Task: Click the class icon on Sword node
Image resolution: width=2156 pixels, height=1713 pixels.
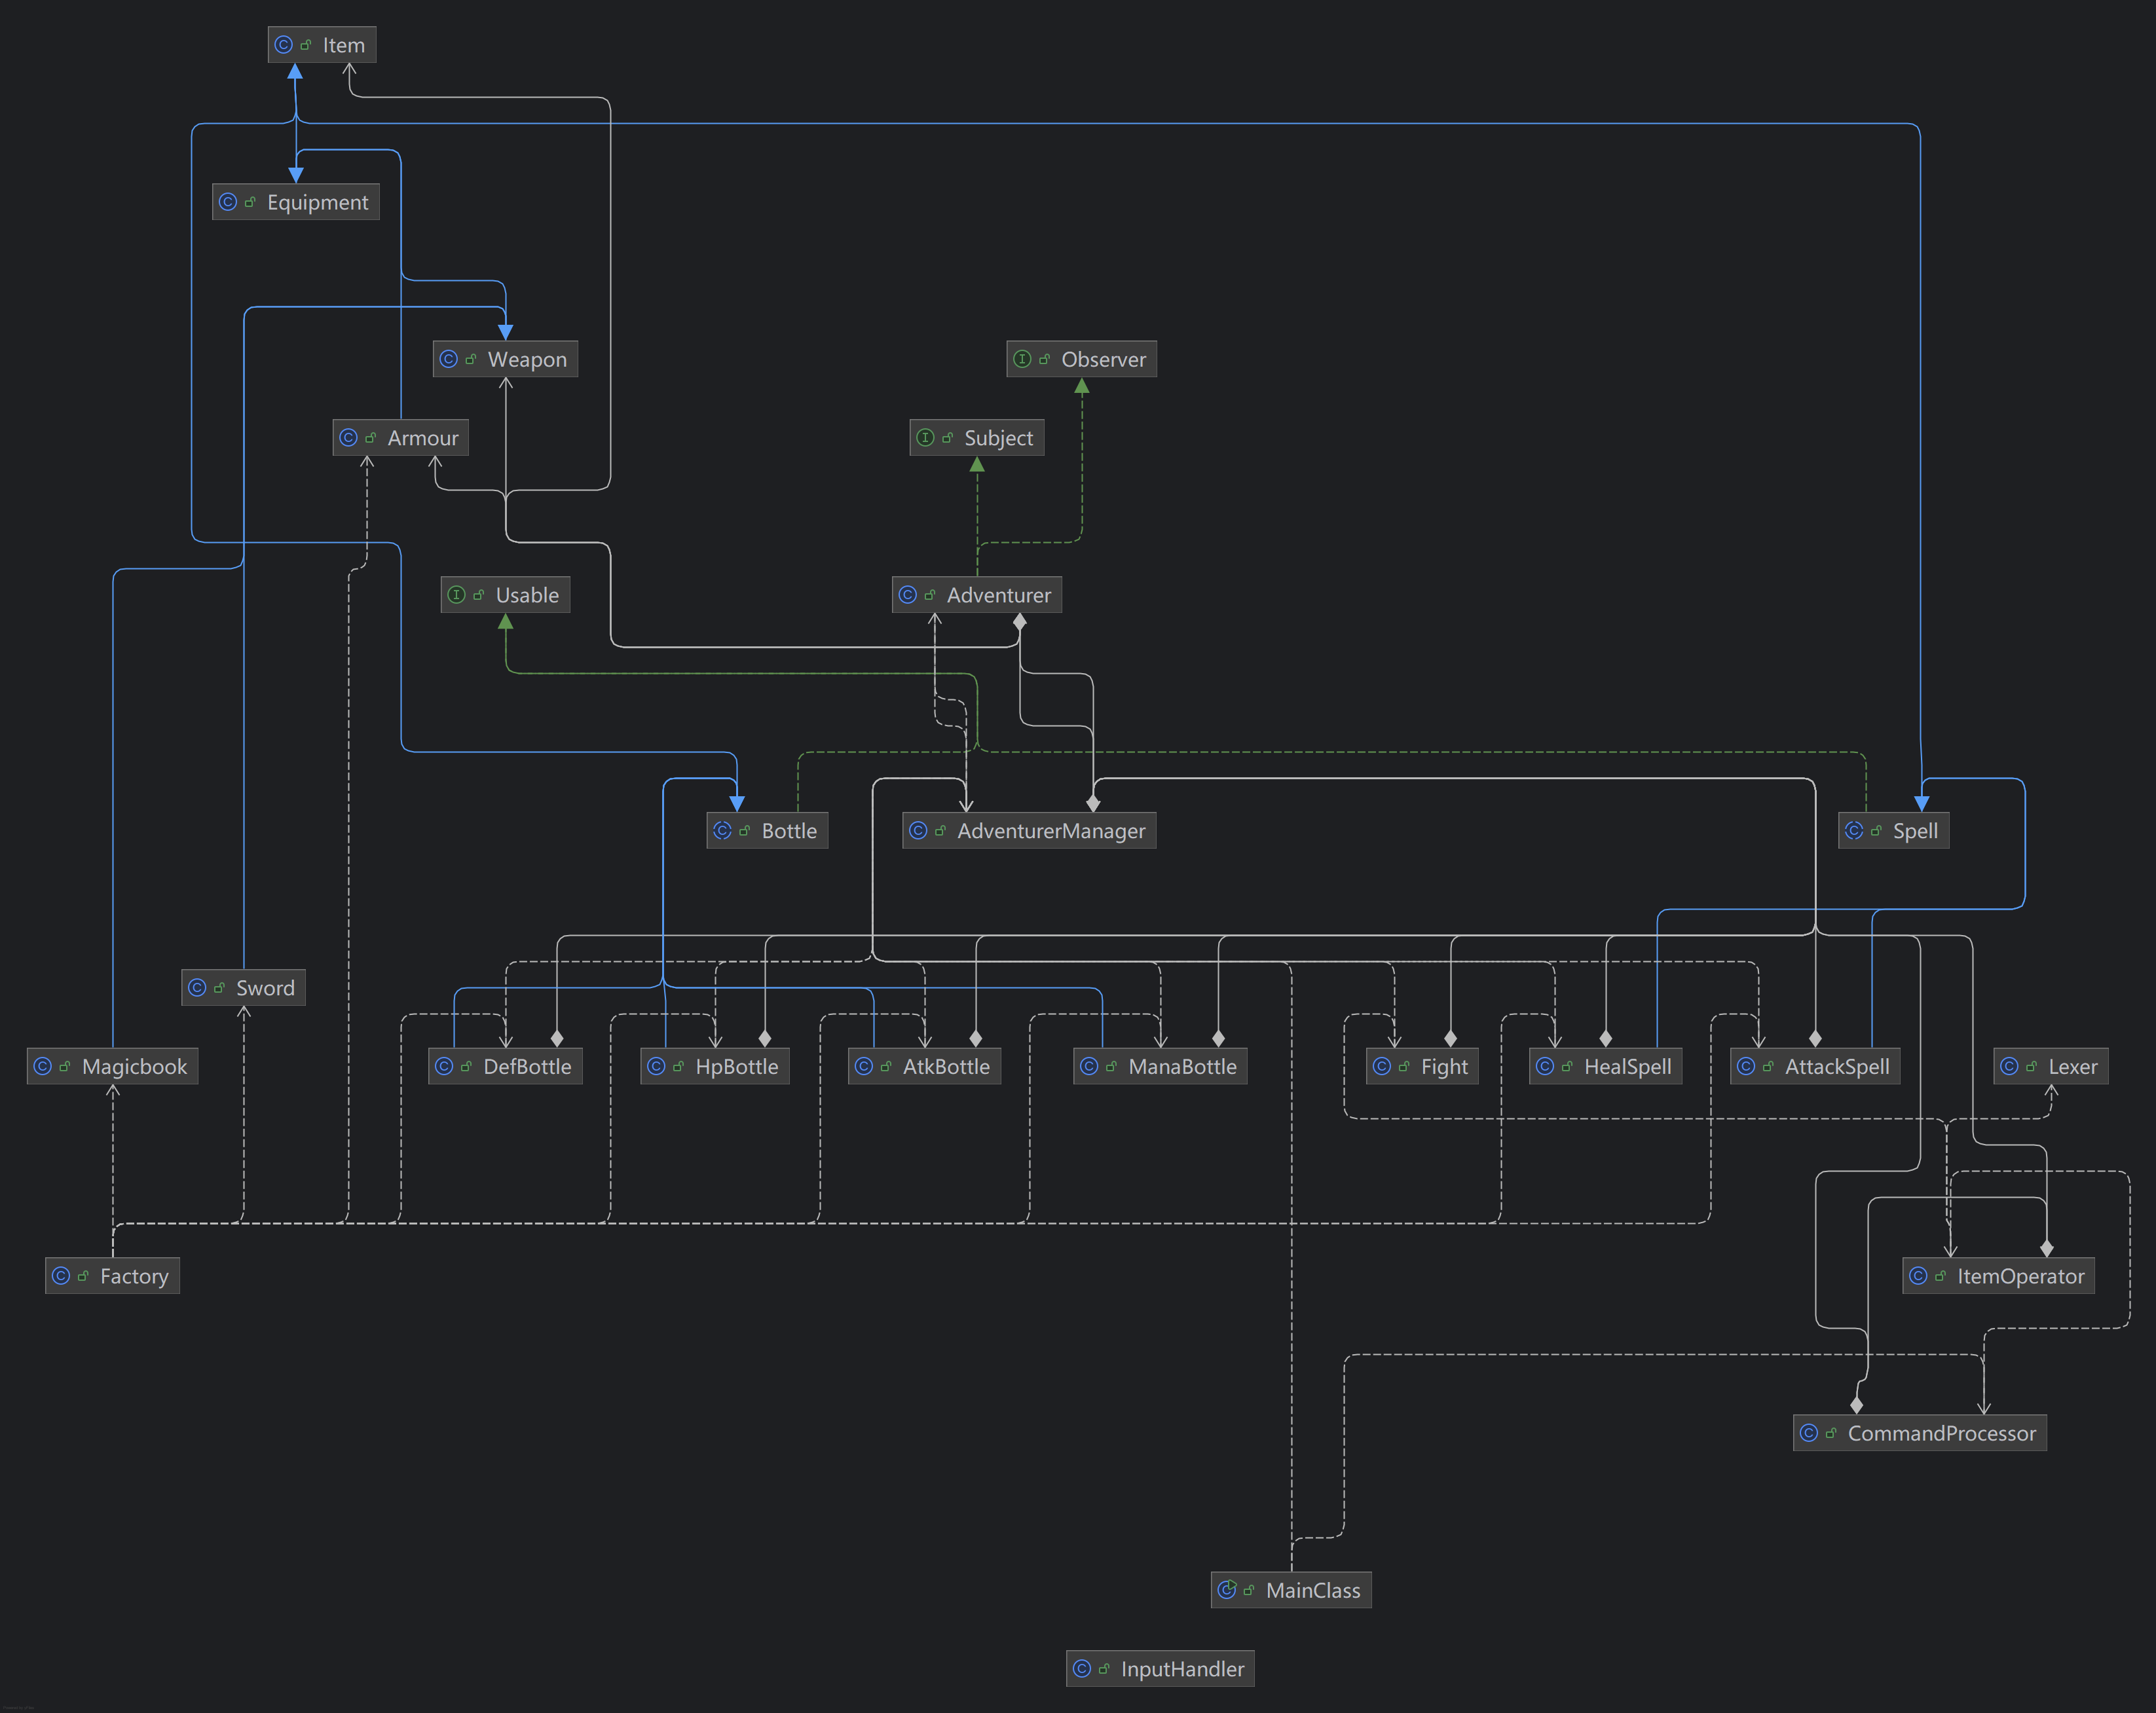Action: (x=197, y=988)
